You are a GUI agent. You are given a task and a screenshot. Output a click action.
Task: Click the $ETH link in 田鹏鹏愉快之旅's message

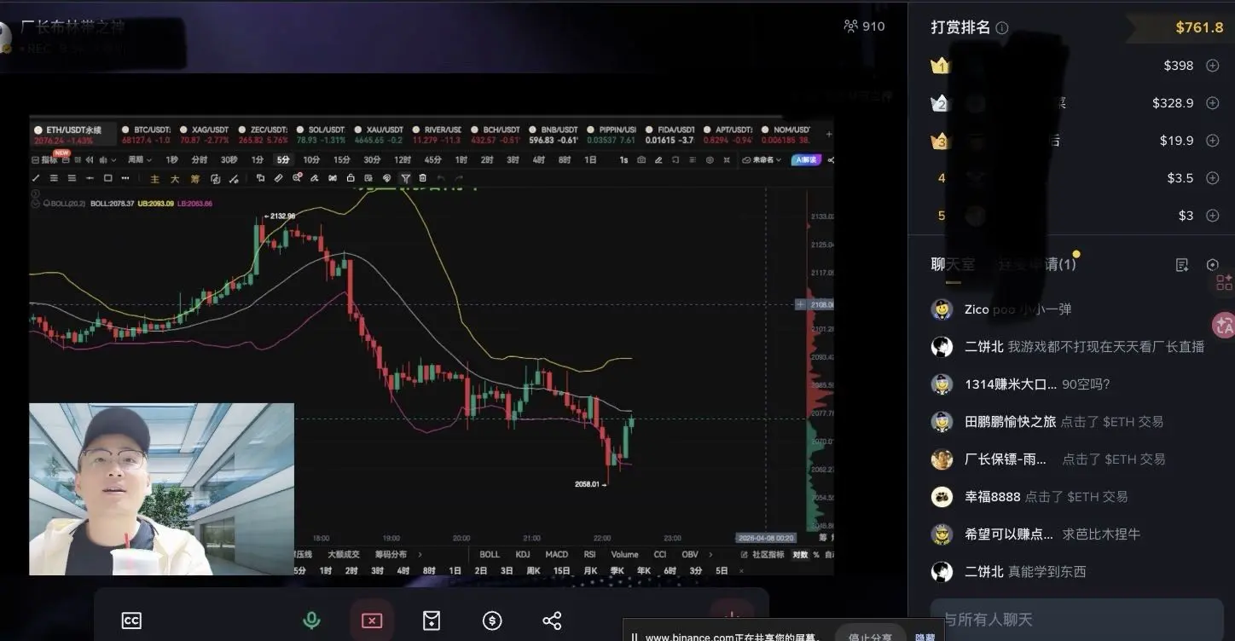pyautogui.click(x=1118, y=421)
